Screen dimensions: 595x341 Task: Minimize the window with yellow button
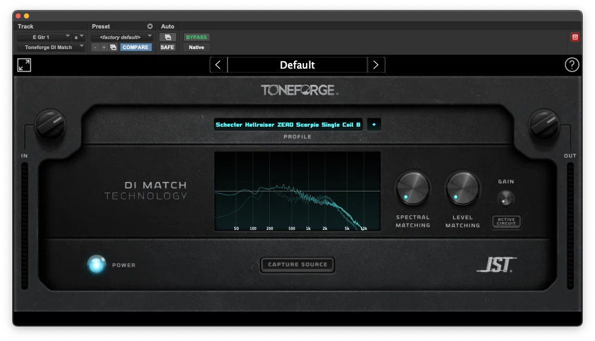coord(27,16)
